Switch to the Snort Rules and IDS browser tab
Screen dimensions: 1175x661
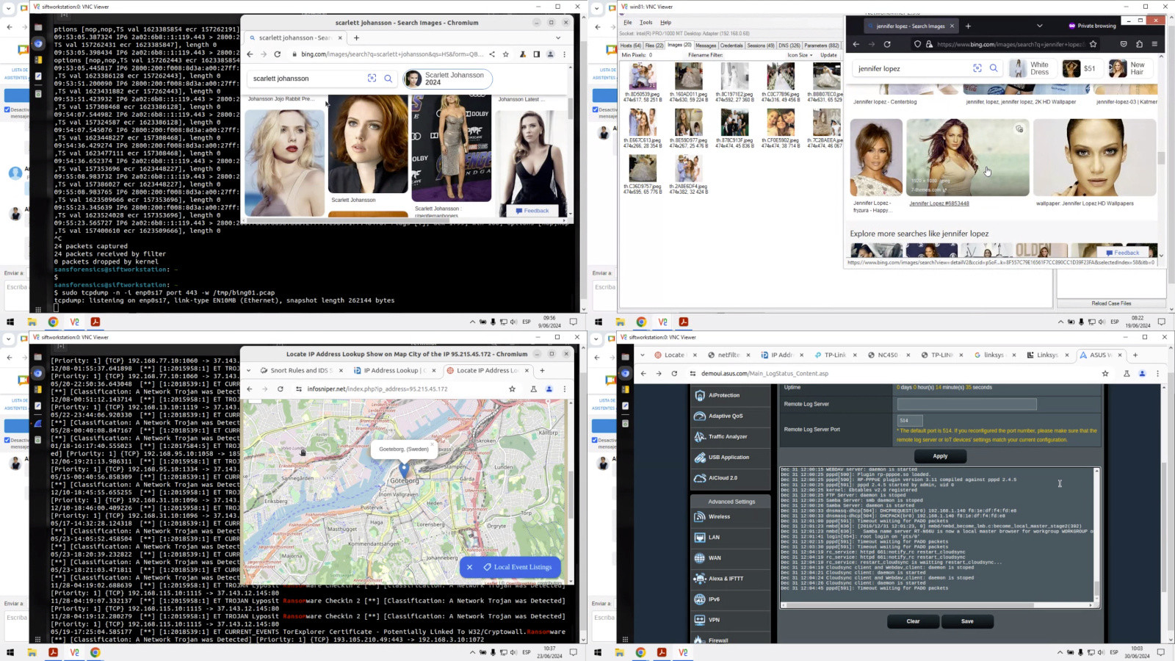pos(300,370)
